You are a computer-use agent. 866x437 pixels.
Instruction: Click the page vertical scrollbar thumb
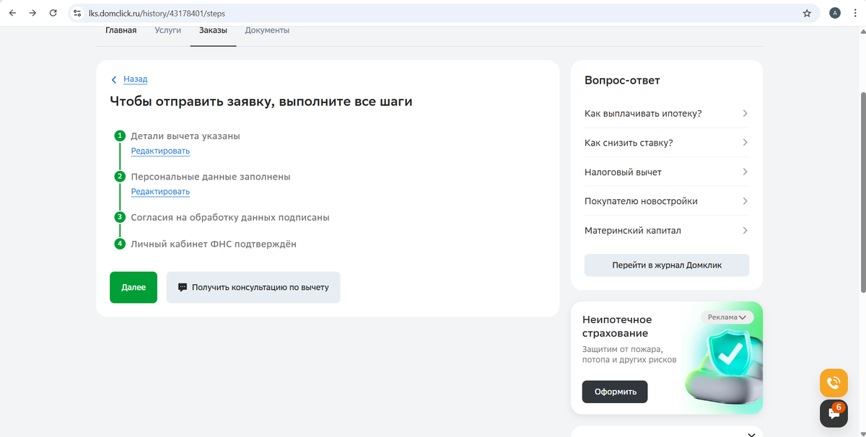coord(862,193)
